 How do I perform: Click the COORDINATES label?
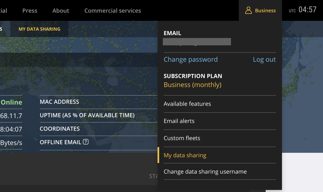60,129
